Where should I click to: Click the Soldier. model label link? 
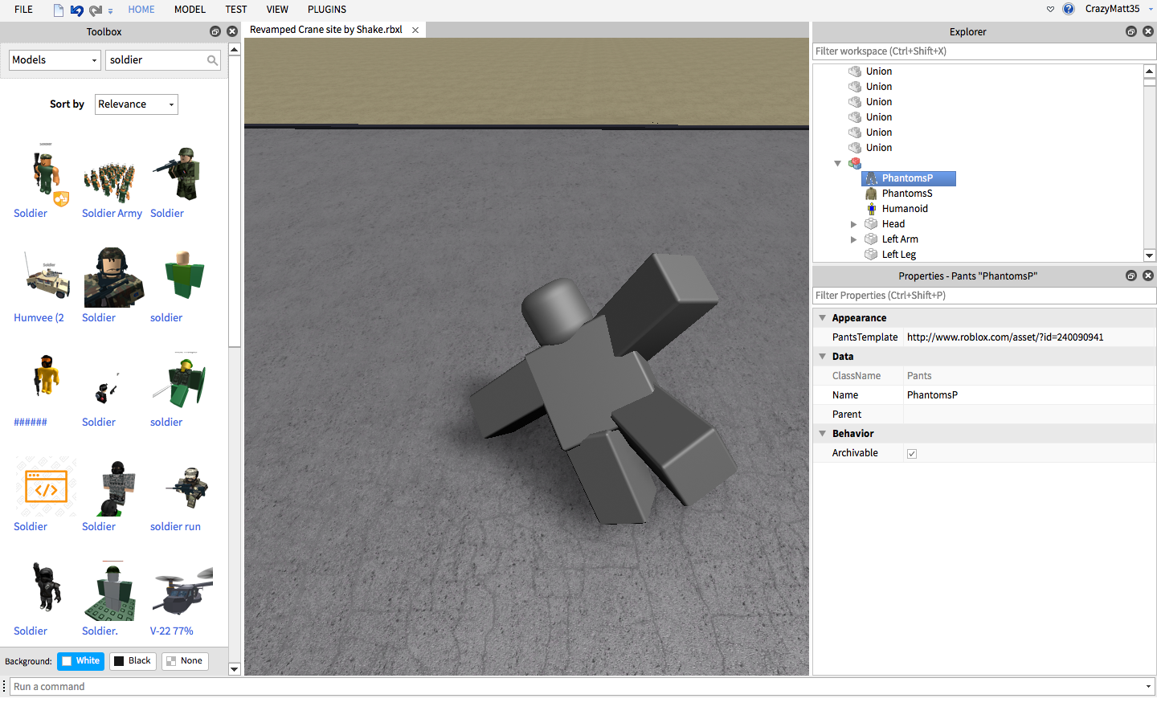point(100,631)
